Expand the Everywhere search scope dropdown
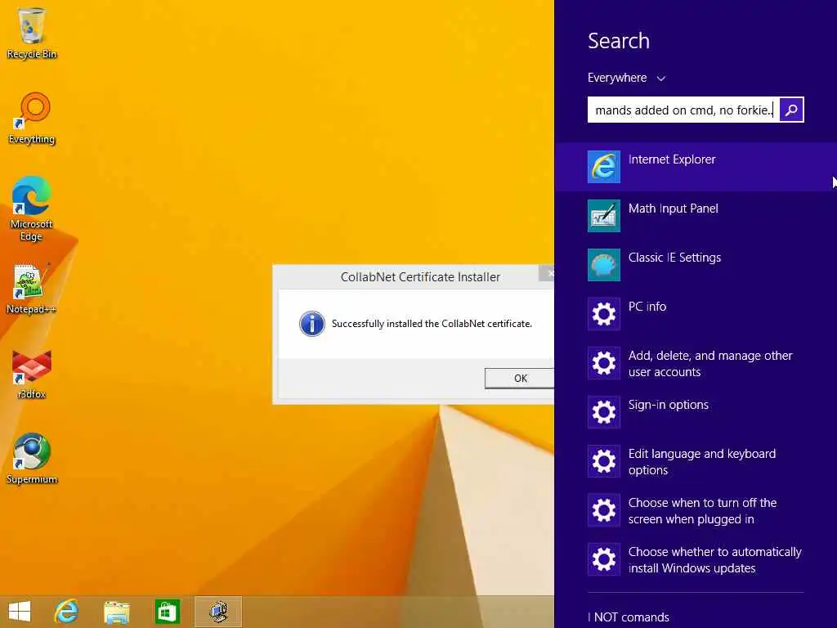This screenshot has height=628, width=837. pos(627,78)
